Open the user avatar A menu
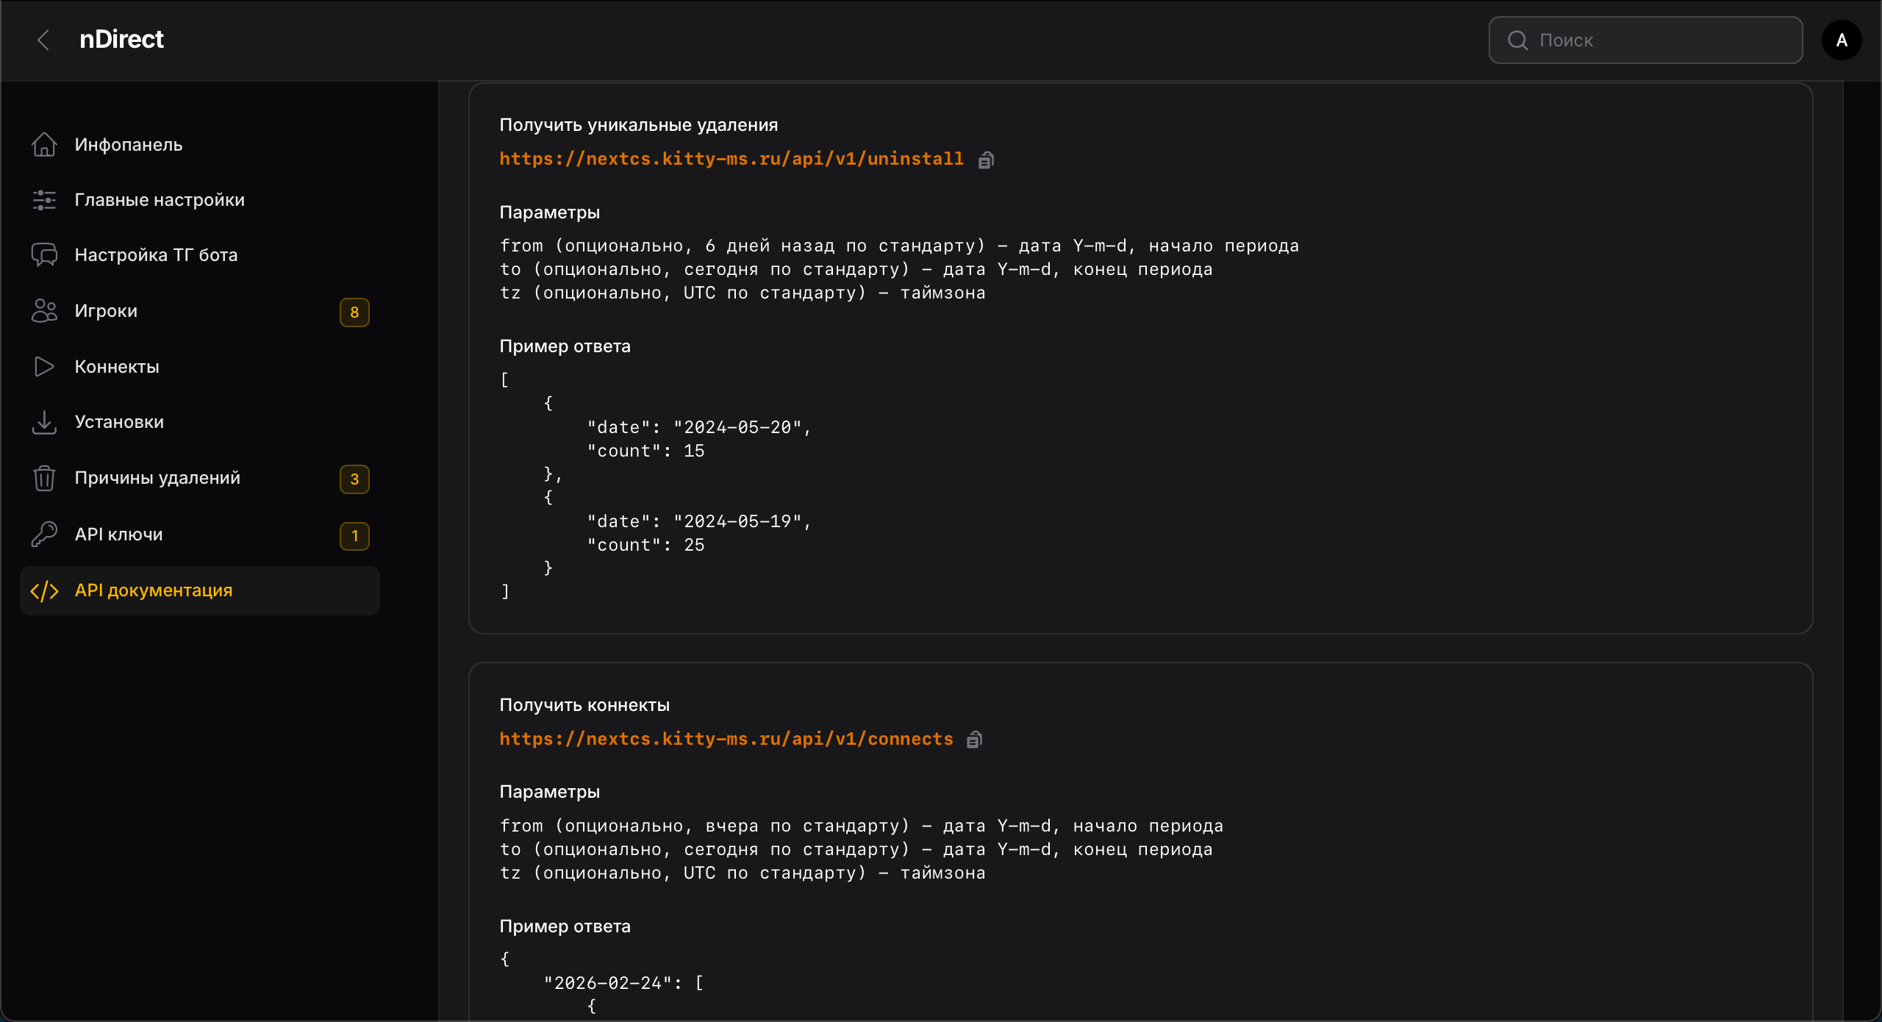This screenshot has width=1882, height=1022. click(1841, 40)
